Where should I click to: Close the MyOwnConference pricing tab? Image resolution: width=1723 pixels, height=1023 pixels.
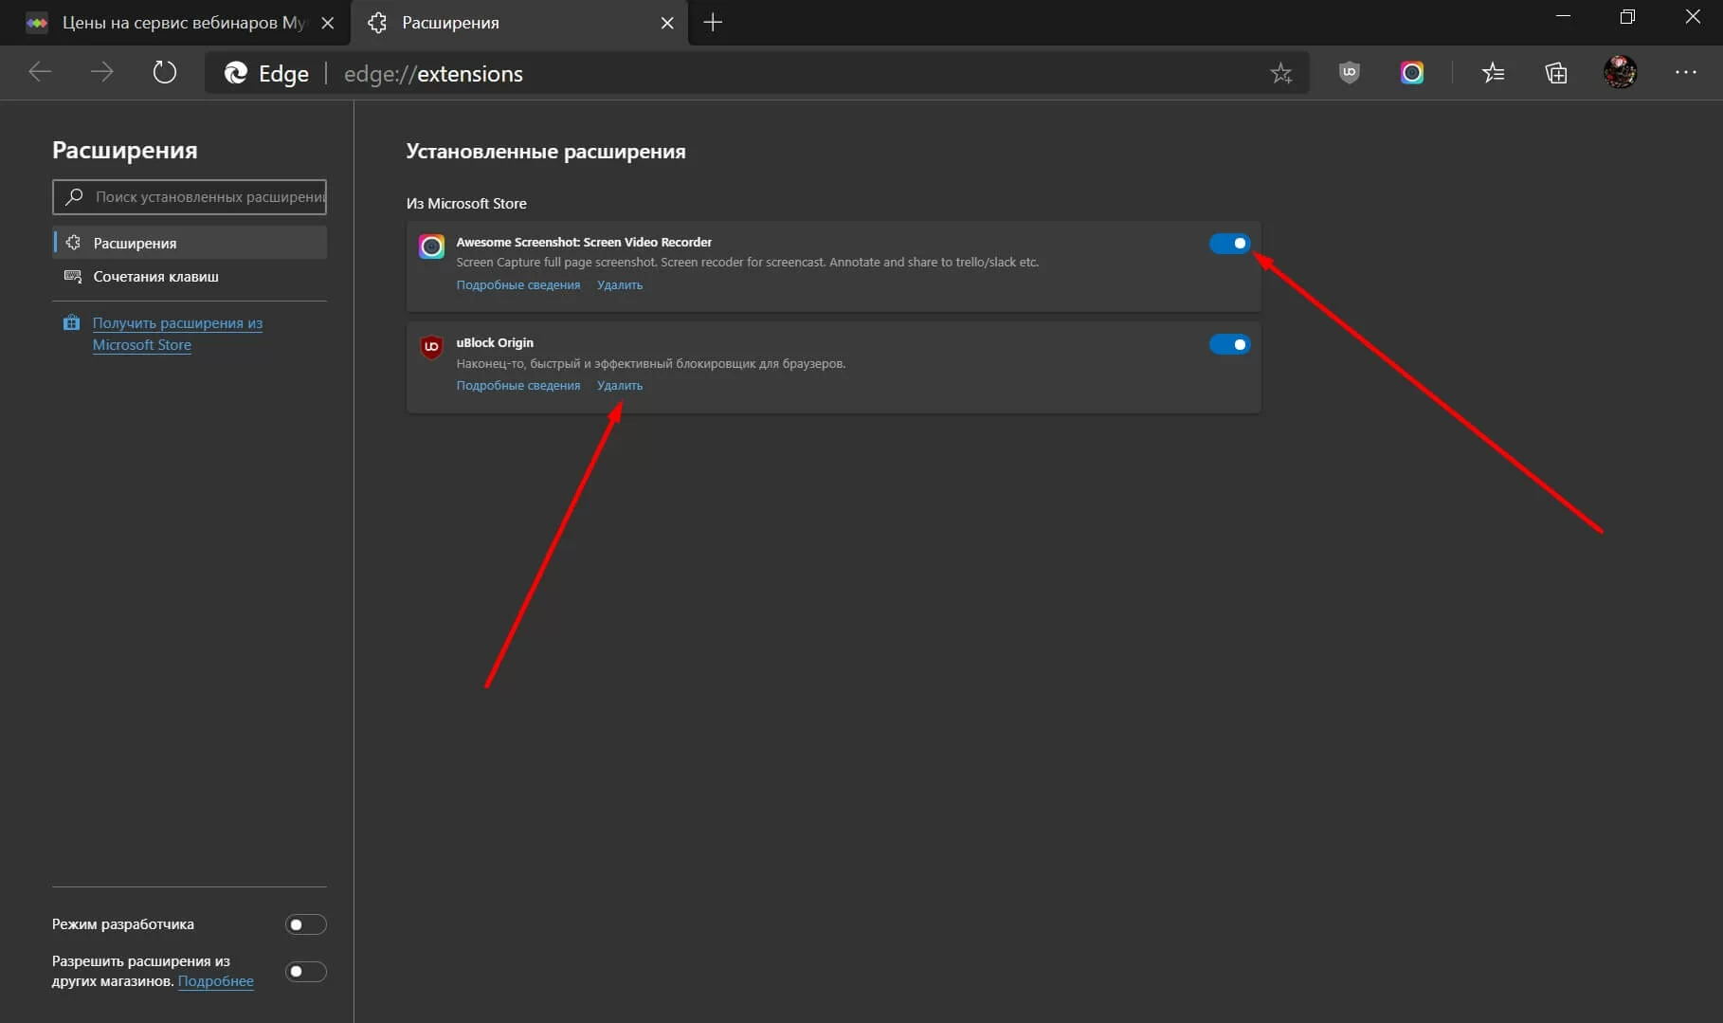pyautogui.click(x=327, y=23)
